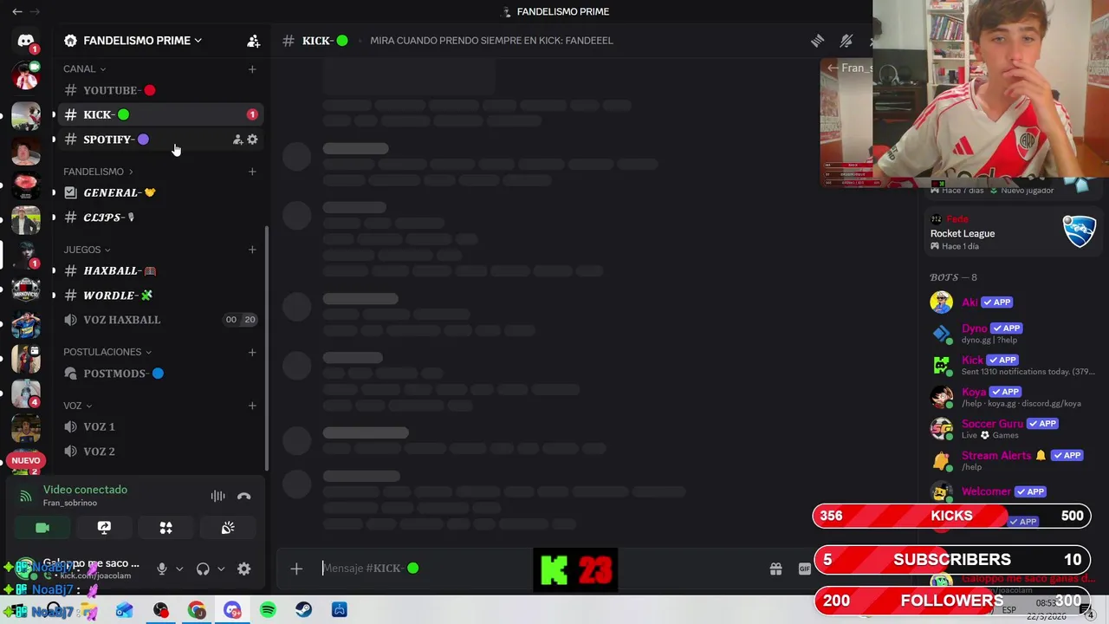The height and width of the screenshot is (624, 1109).
Task: Click back arrow on Fran video popout
Action: click(833, 68)
